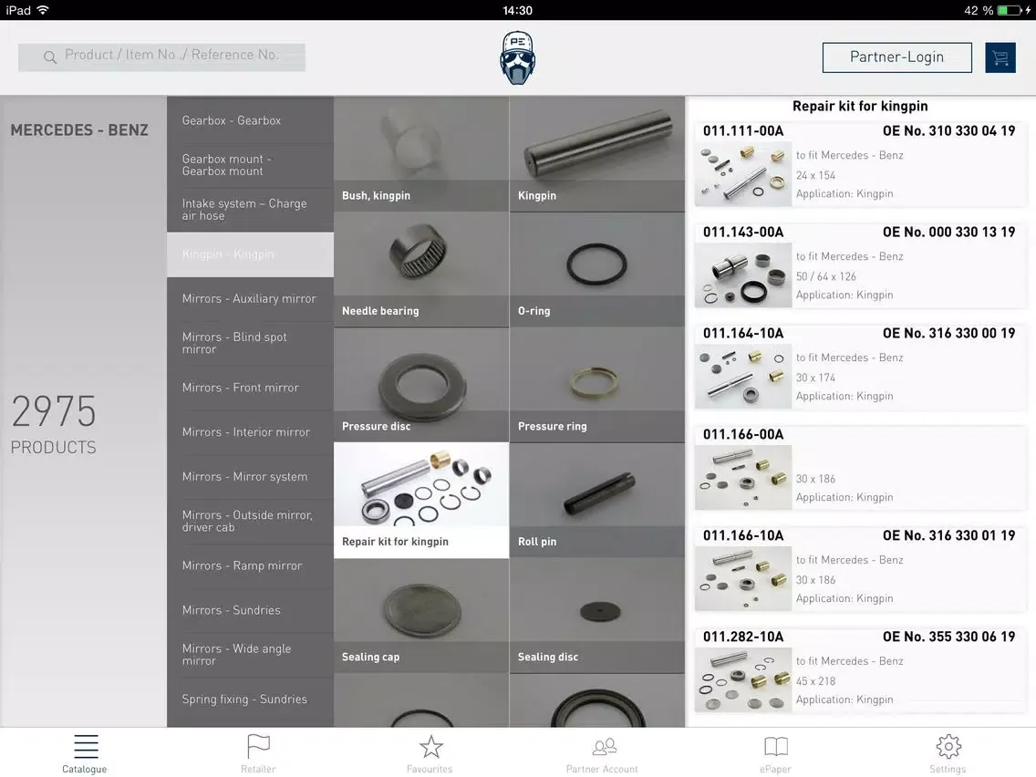The width and height of the screenshot is (1036, 777).
Task: Tap the masked mascot logo
Action: (517, 58)
